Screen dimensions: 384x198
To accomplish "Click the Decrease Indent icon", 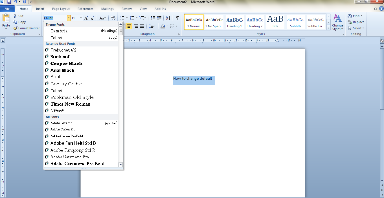I will coord(153,18).
